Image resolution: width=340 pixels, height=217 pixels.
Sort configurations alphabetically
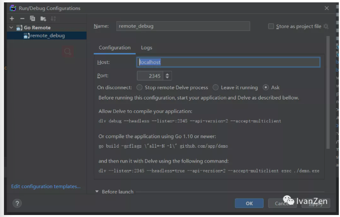[x=53, y=19]
